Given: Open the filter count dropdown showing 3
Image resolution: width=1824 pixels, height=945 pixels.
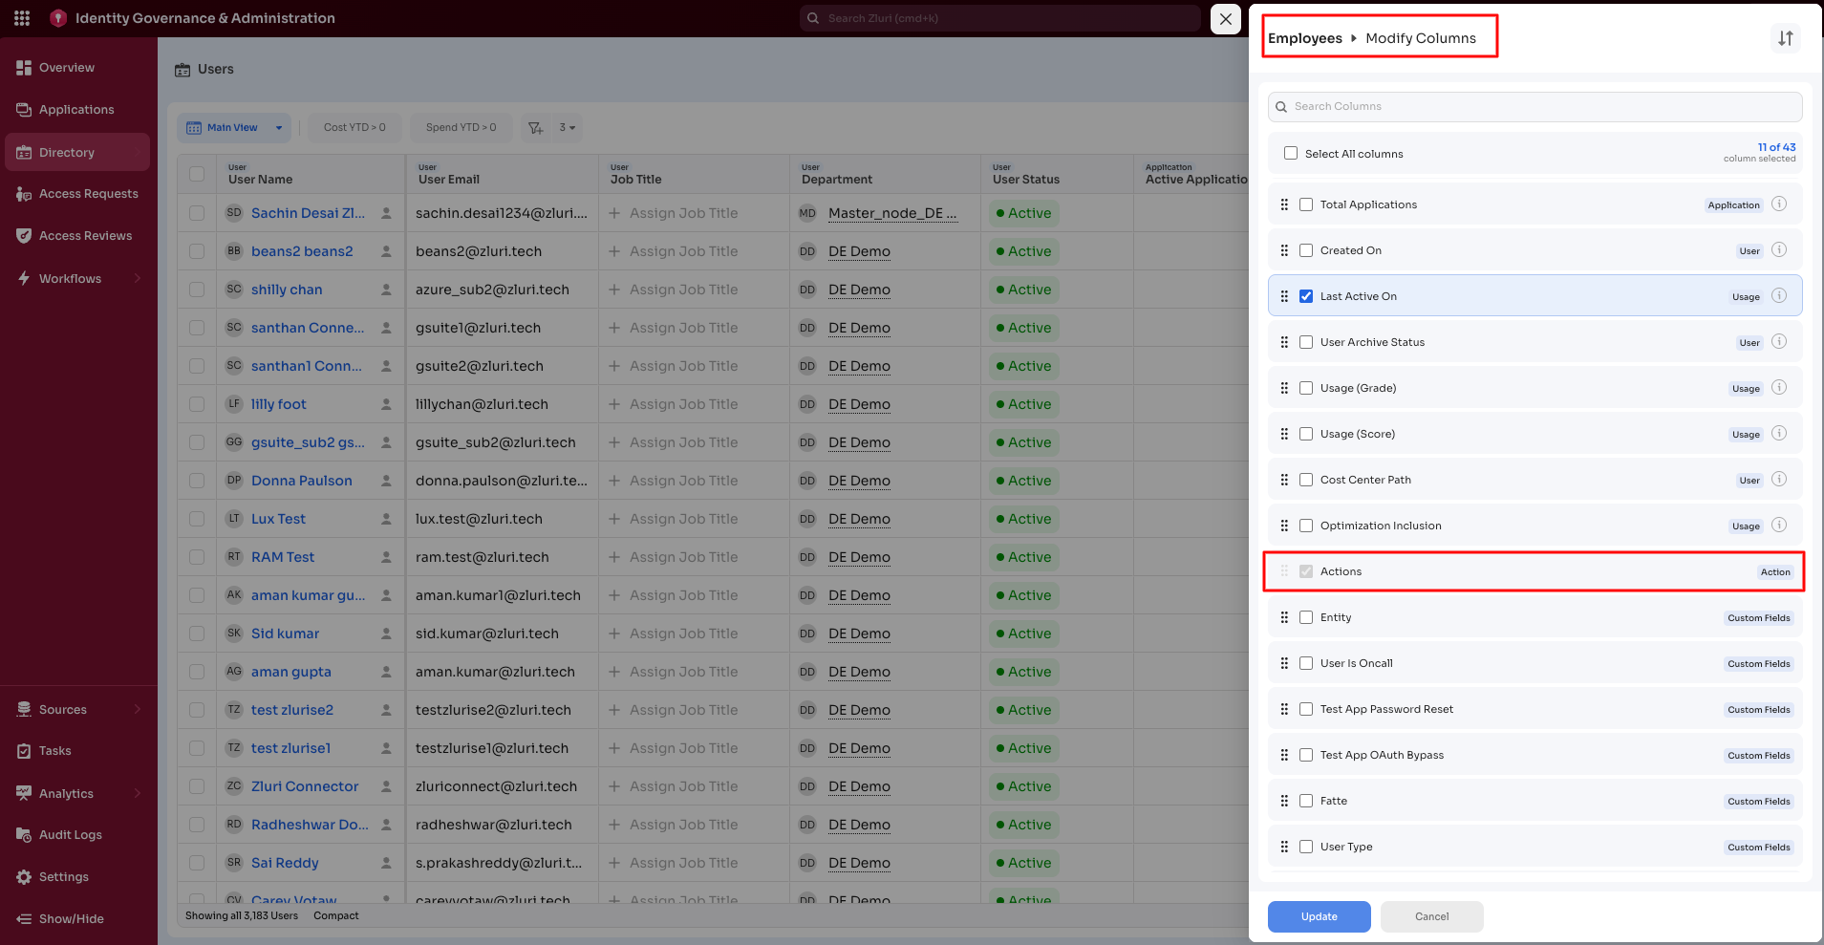Looking at the screenshot, I should (566, 127).
